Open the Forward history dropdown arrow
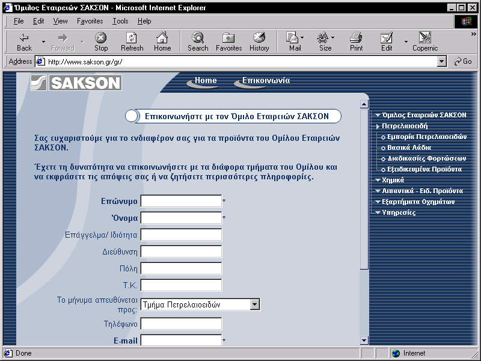 (82, 42)
